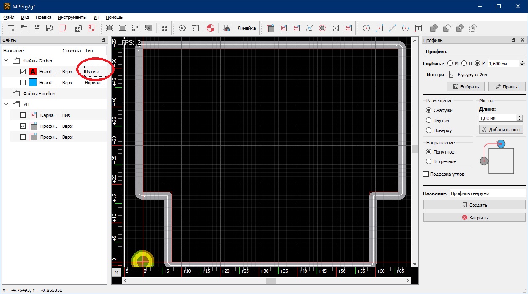
Task: Uncheck the checked Профи... toolpath checkbox
Action: [x=23, y=126]
